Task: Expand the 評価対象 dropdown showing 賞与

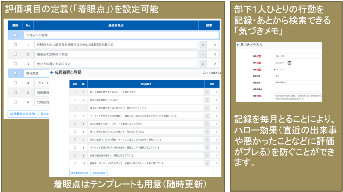Action: (x=298, y=76)
